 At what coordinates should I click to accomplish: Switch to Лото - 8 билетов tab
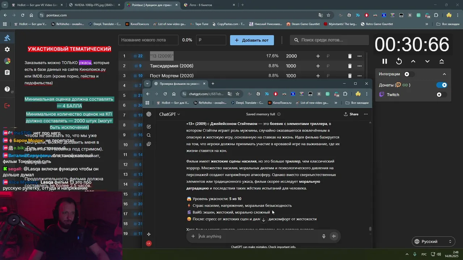pos(209,5)
